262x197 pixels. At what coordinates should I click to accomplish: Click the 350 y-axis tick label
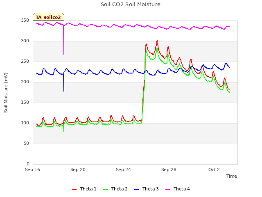coord(25,21)
